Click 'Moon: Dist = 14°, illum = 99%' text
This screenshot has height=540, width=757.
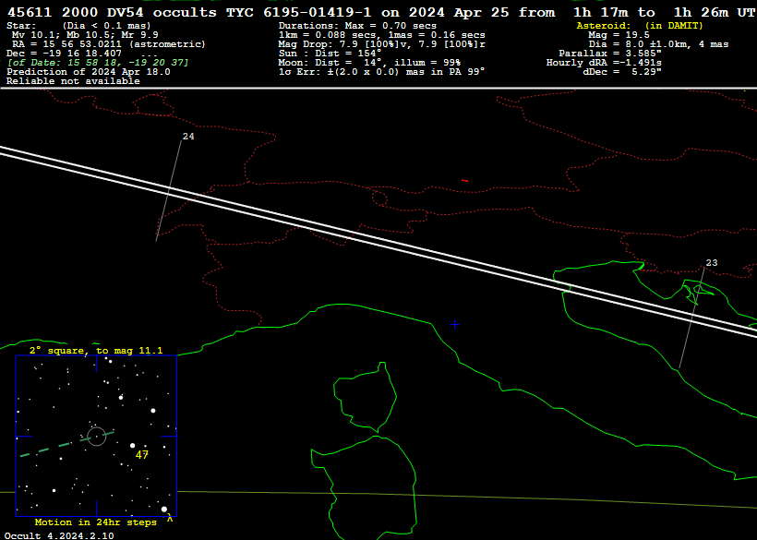(x=369, y=62)
